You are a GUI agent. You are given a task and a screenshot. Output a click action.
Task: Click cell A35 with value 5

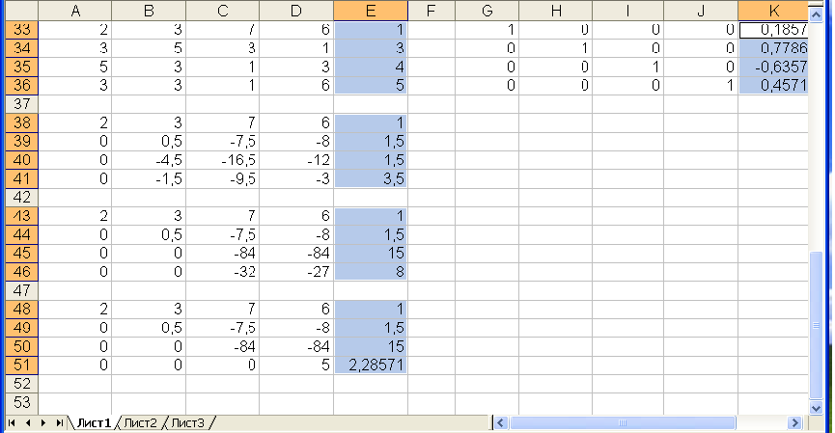(75, 68)
